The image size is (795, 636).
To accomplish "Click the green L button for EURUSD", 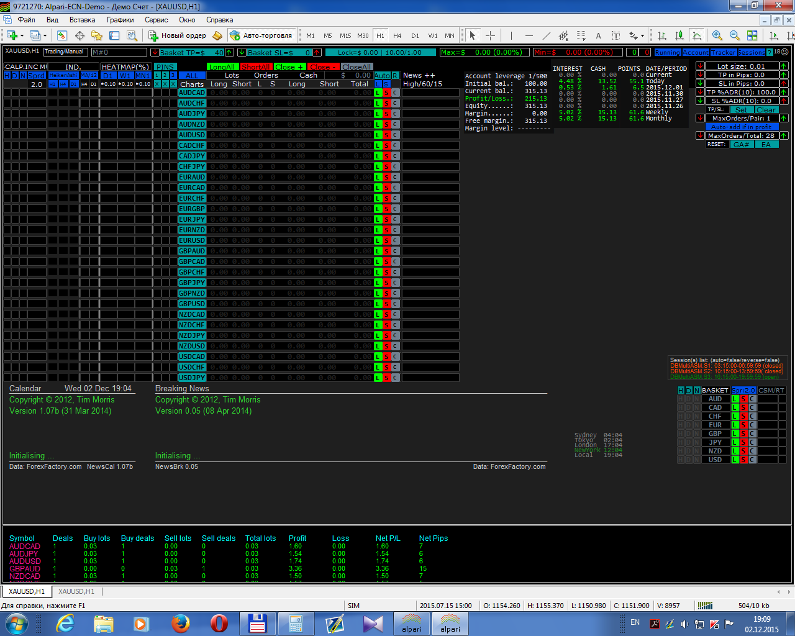I will 378,240.
